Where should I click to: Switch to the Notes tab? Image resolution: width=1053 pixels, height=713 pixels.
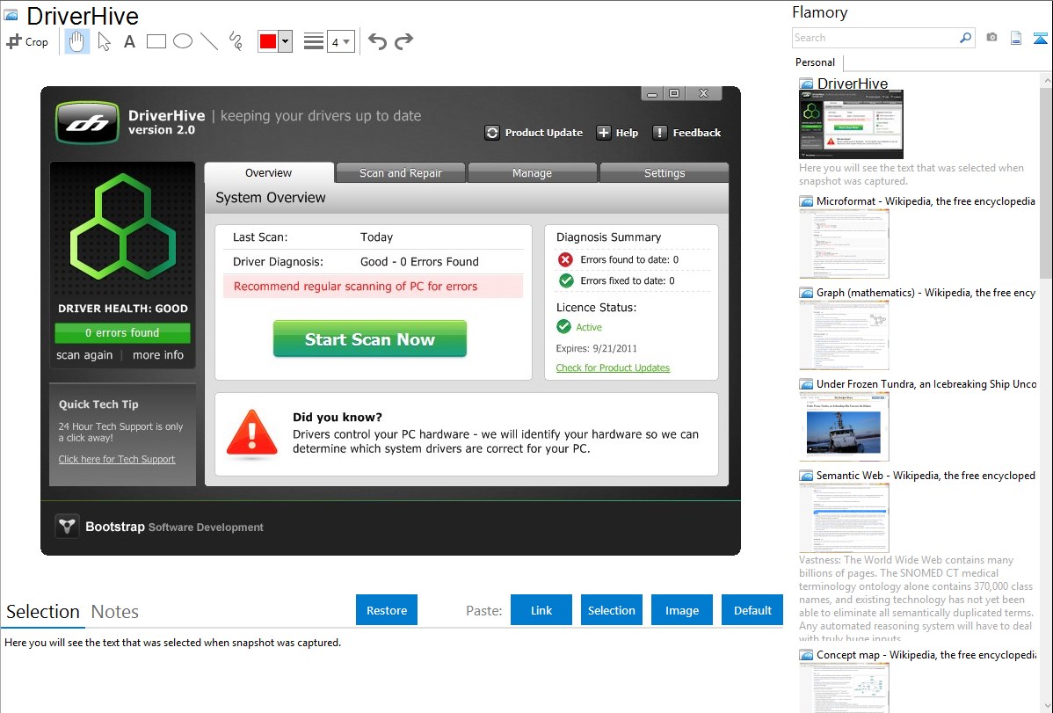(115, 612)
